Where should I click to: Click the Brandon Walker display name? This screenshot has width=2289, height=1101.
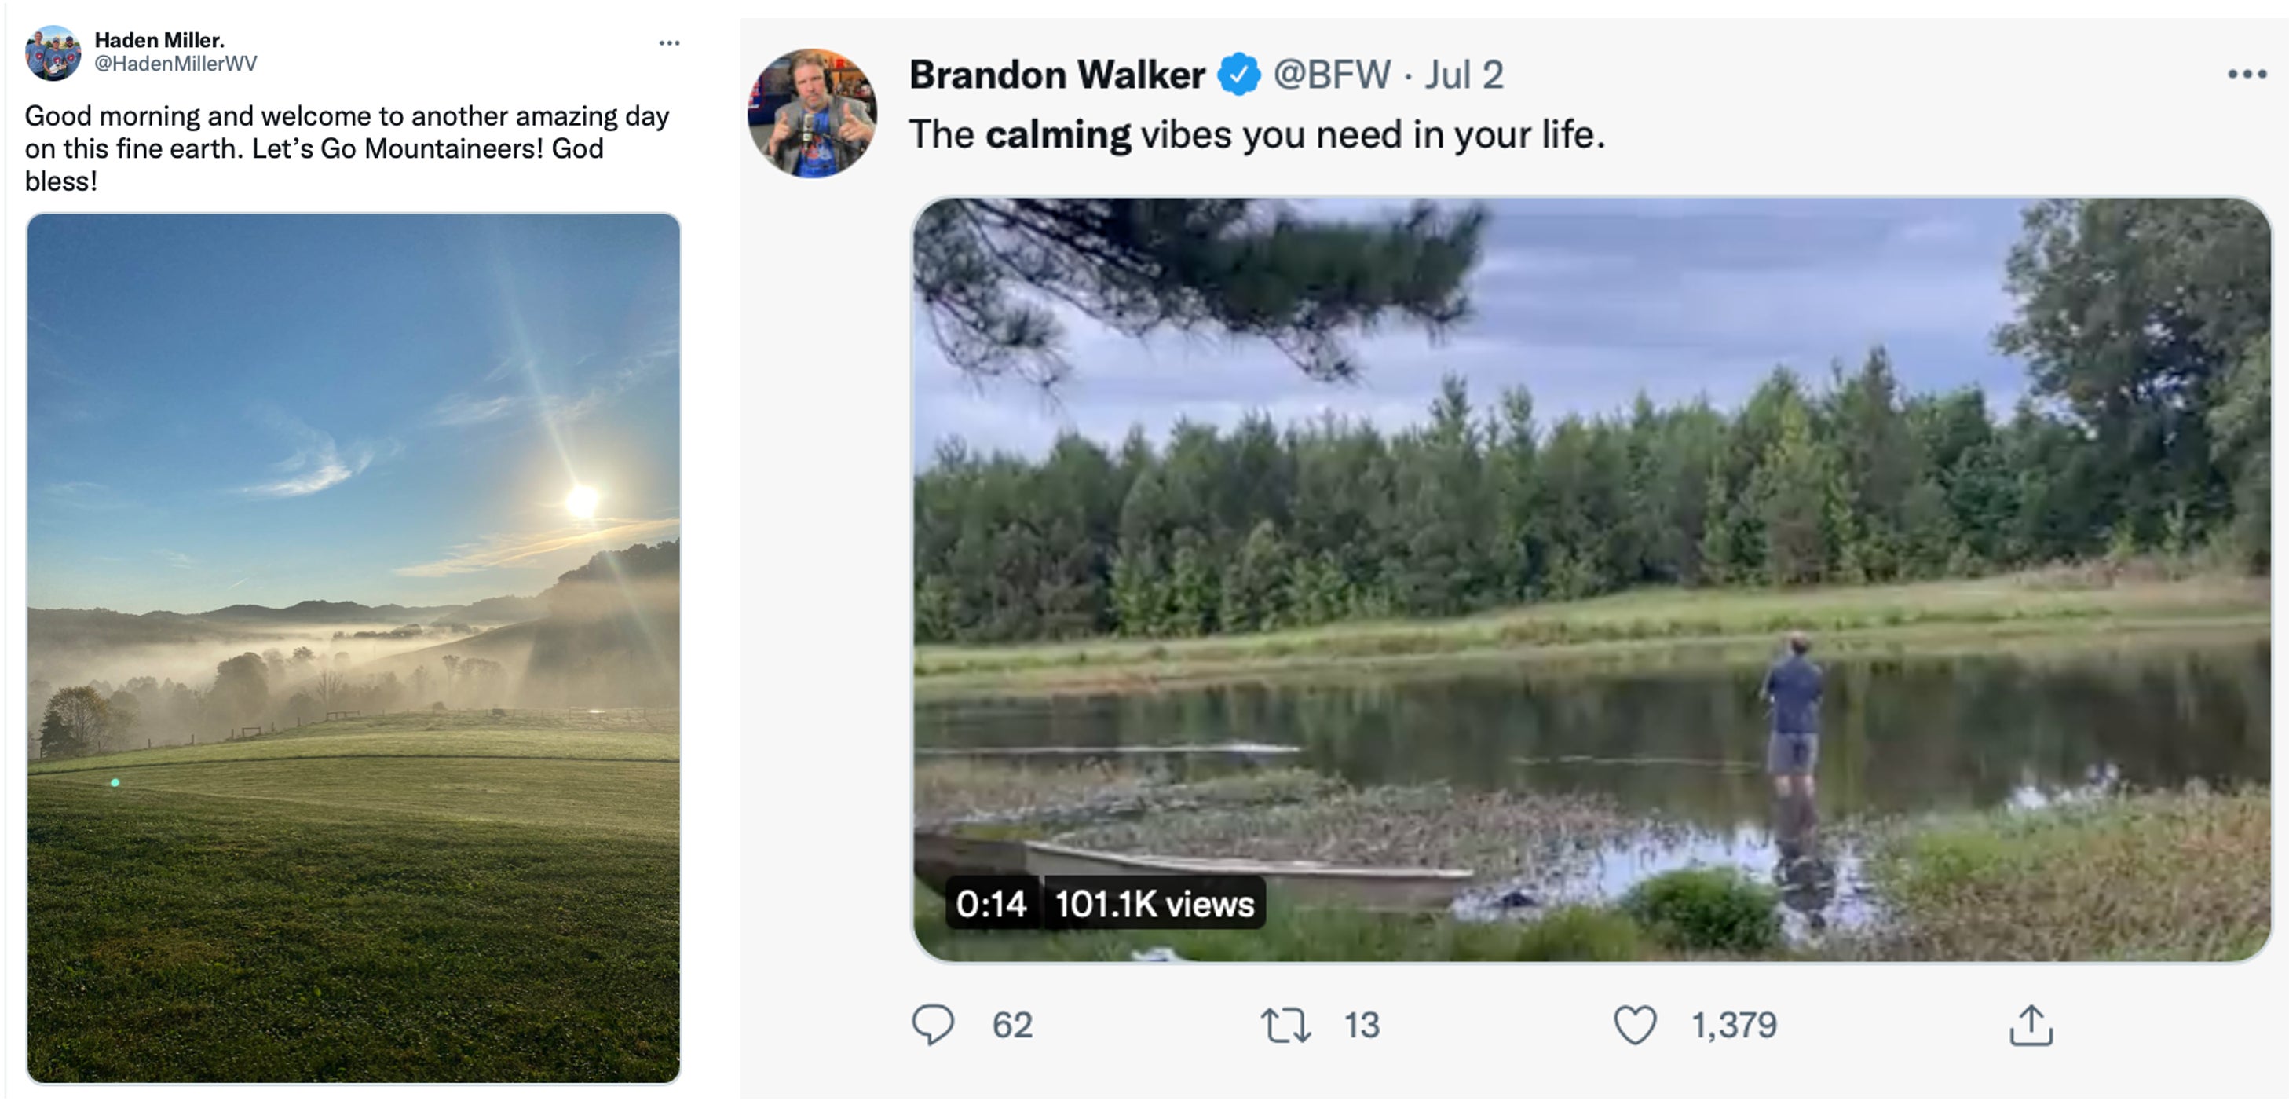(1056, 75)
